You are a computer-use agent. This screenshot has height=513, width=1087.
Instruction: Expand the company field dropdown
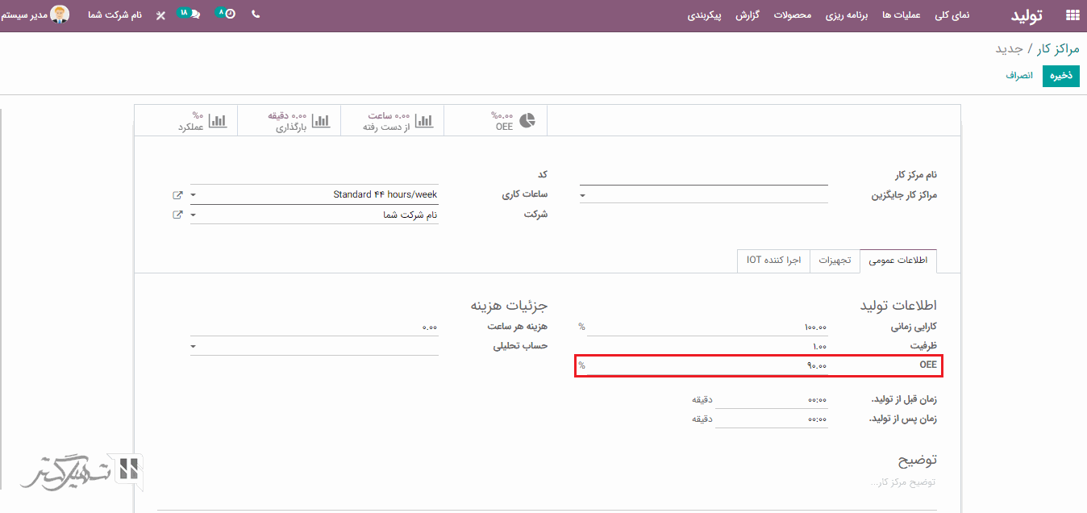click(194, 215)
